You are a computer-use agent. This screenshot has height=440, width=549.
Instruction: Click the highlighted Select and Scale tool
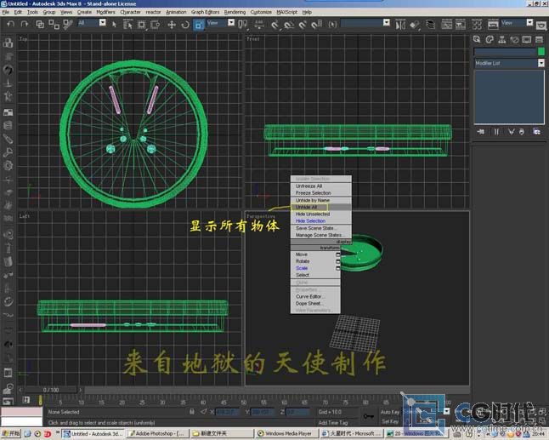(x=199, y=25)
